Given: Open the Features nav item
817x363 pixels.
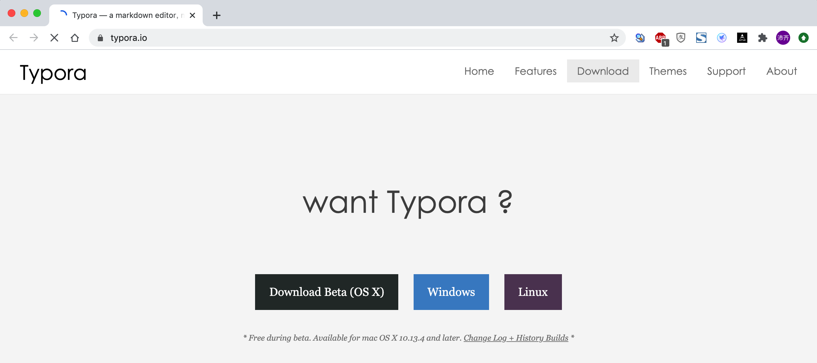Looking at the screenshot, I should [x=536, y=71].
